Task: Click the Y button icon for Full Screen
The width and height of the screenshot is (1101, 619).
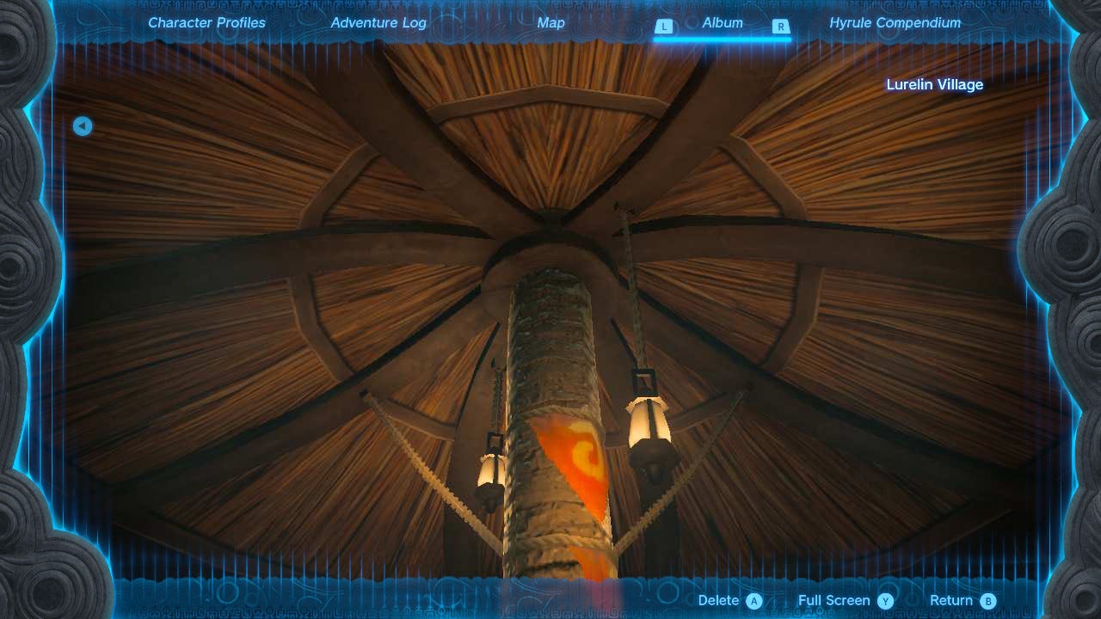Action: coord(886,601)
